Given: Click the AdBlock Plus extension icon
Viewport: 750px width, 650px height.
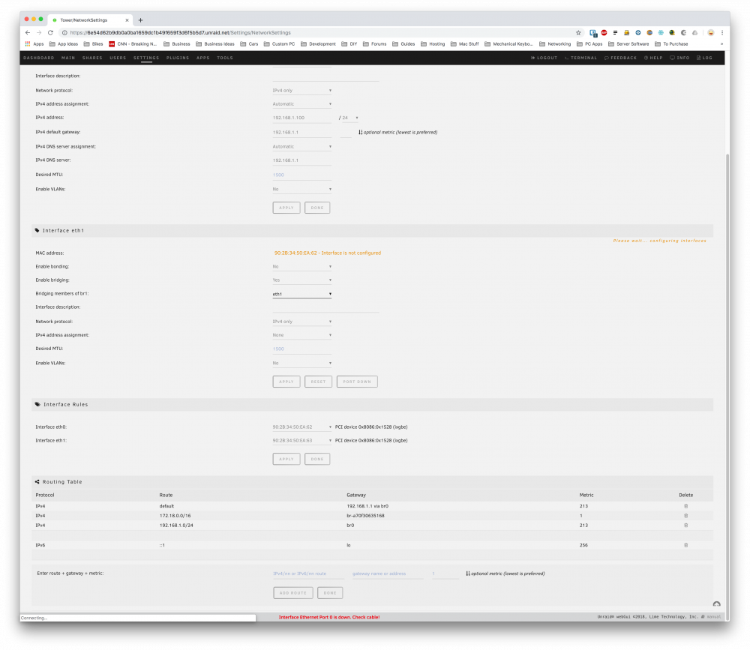Looking at the screenshot, I should click(604, 32).
